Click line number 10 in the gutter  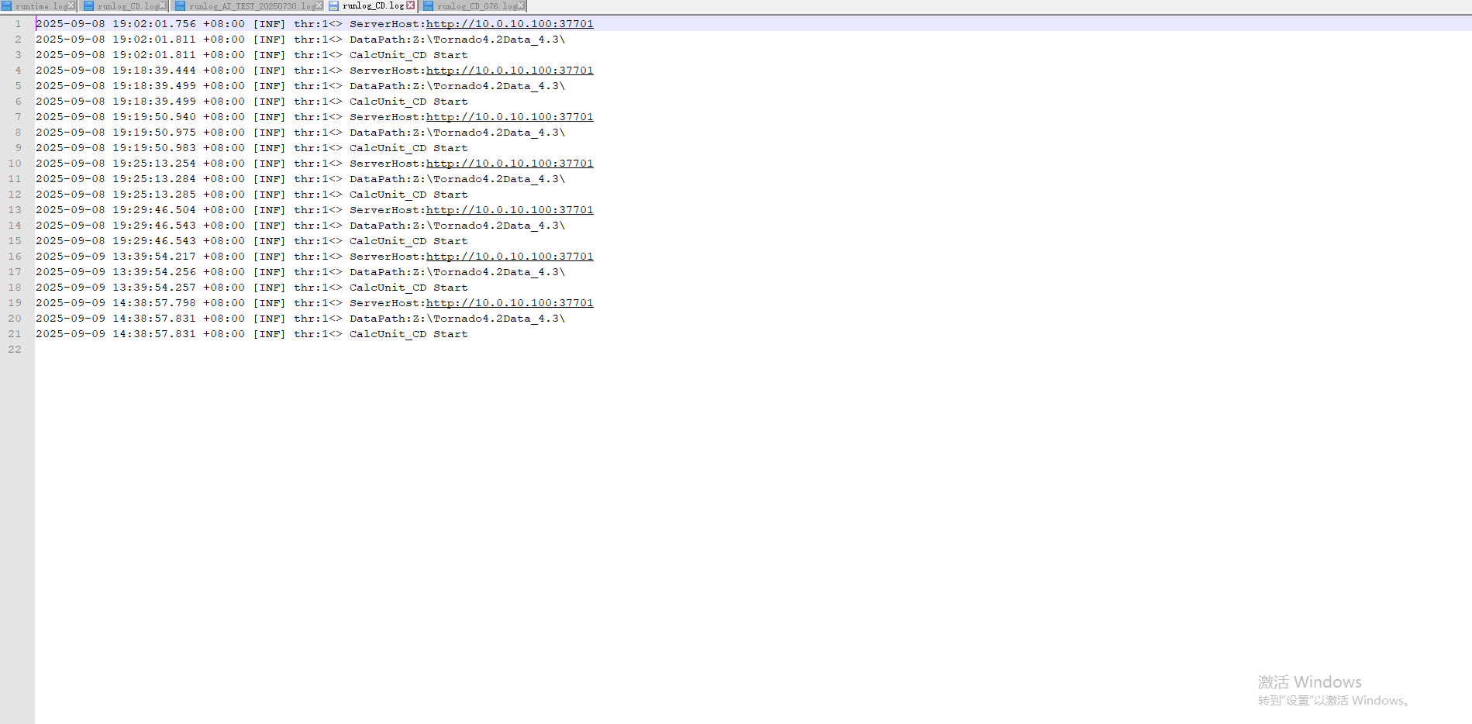coord(15,164)
